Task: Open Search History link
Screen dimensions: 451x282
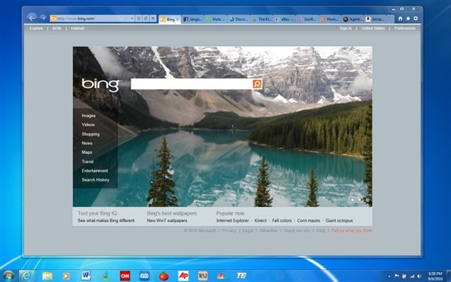Action: tap(96, 179)
